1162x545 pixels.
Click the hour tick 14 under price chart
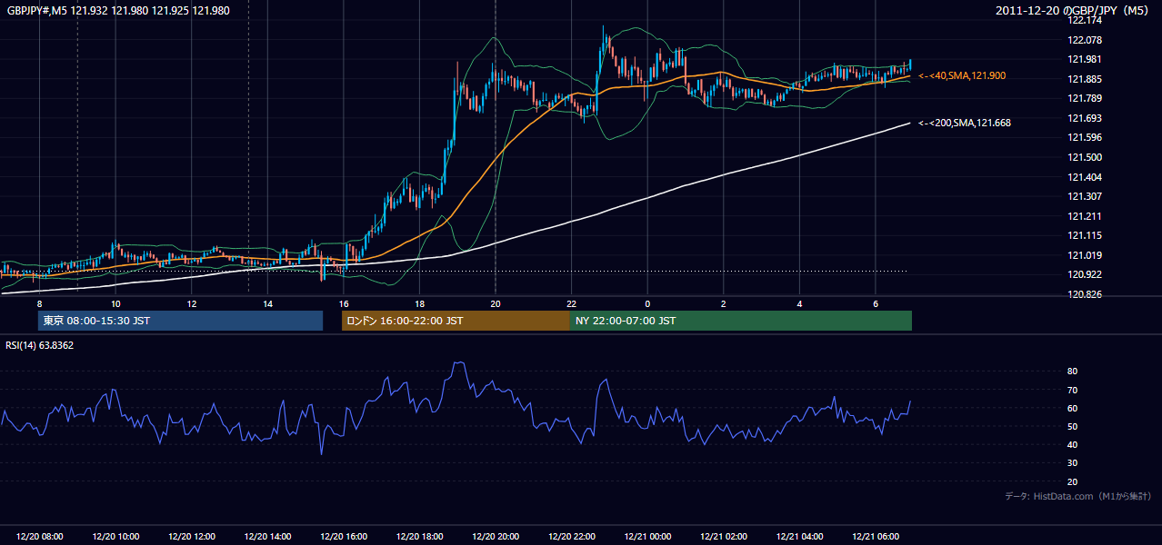pos(267,303)
